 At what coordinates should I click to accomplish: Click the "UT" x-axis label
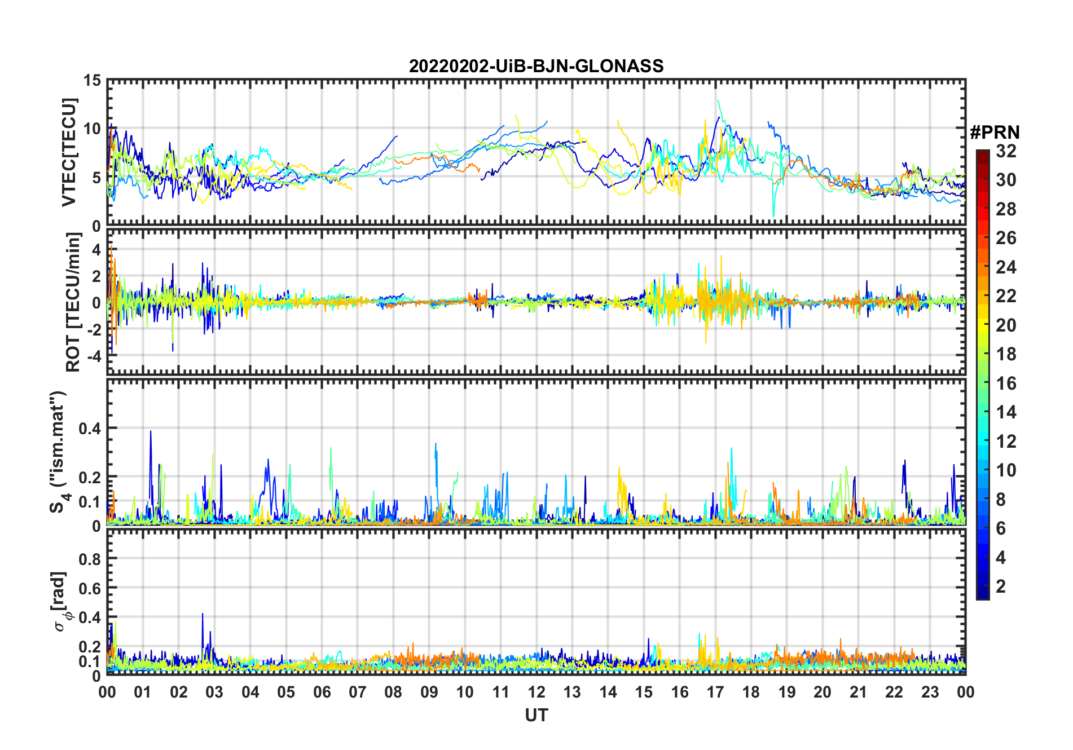point(536,715)
